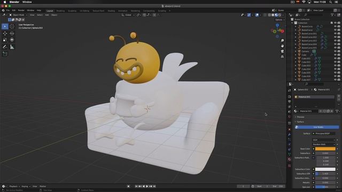
Task: Click the orange Base Color swatch
Action: (x=325, y=149)
